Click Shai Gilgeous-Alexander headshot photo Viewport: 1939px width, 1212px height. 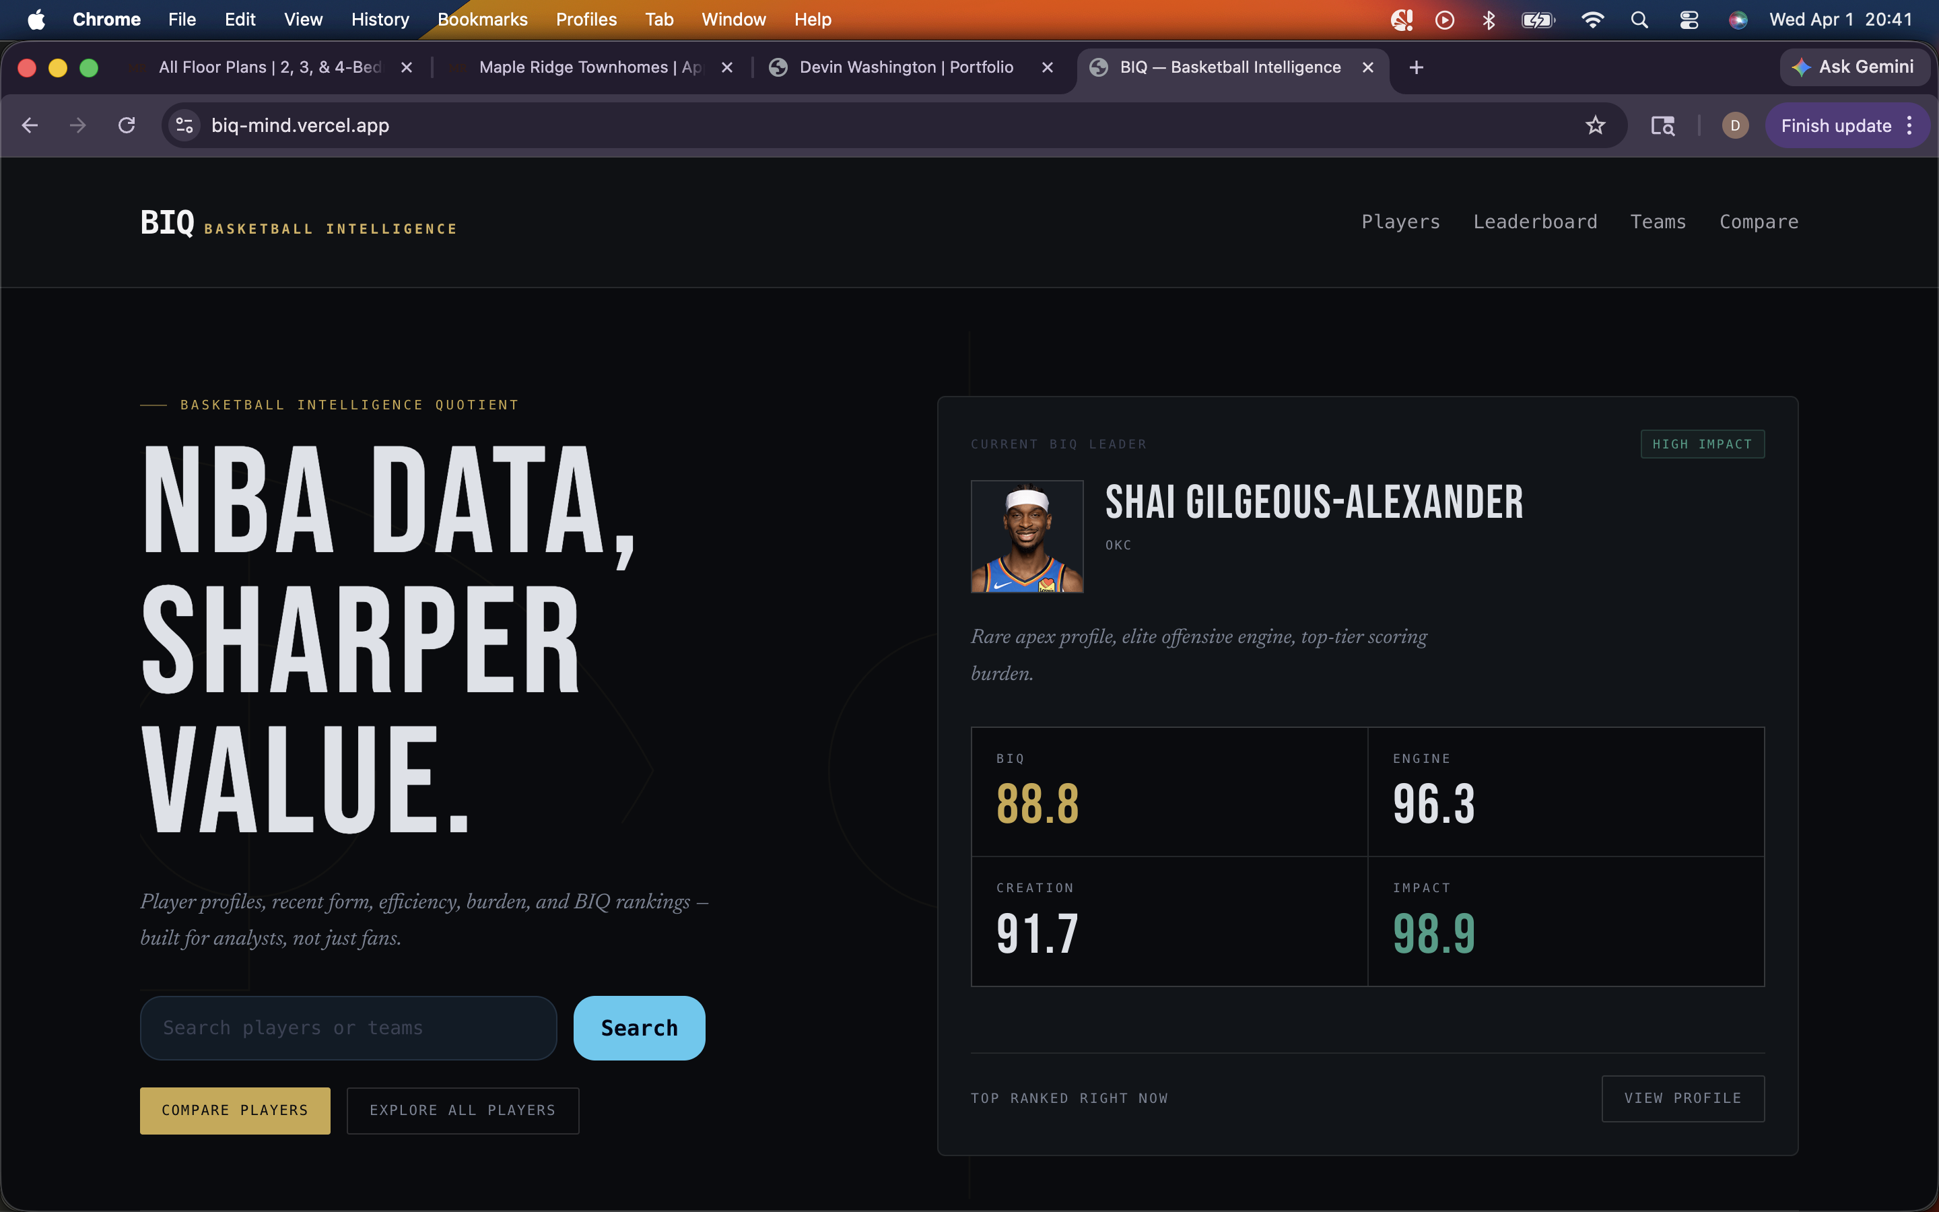click(x=1027, y=536)
